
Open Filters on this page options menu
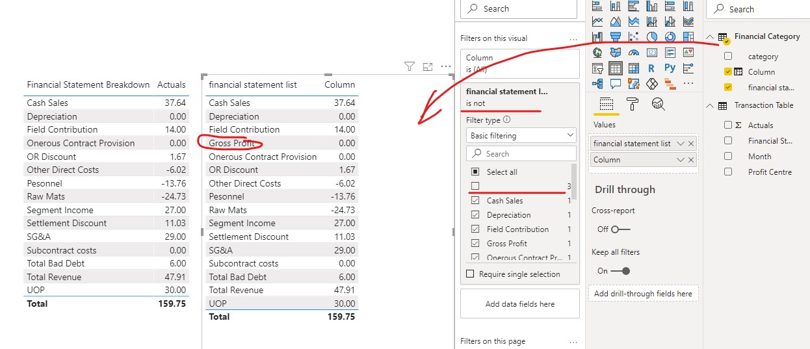(x=573, y=342)
